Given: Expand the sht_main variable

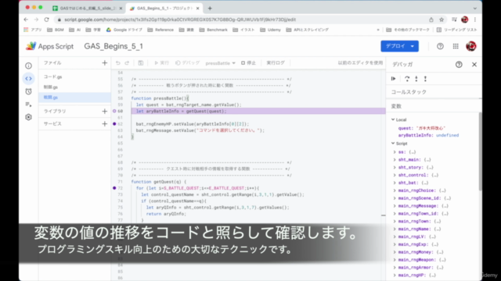Looking at the screenshot, I should pyautogui.click(x=395, y=159).
